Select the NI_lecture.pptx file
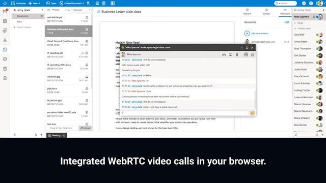326x183 pixels. click(68, 102)
